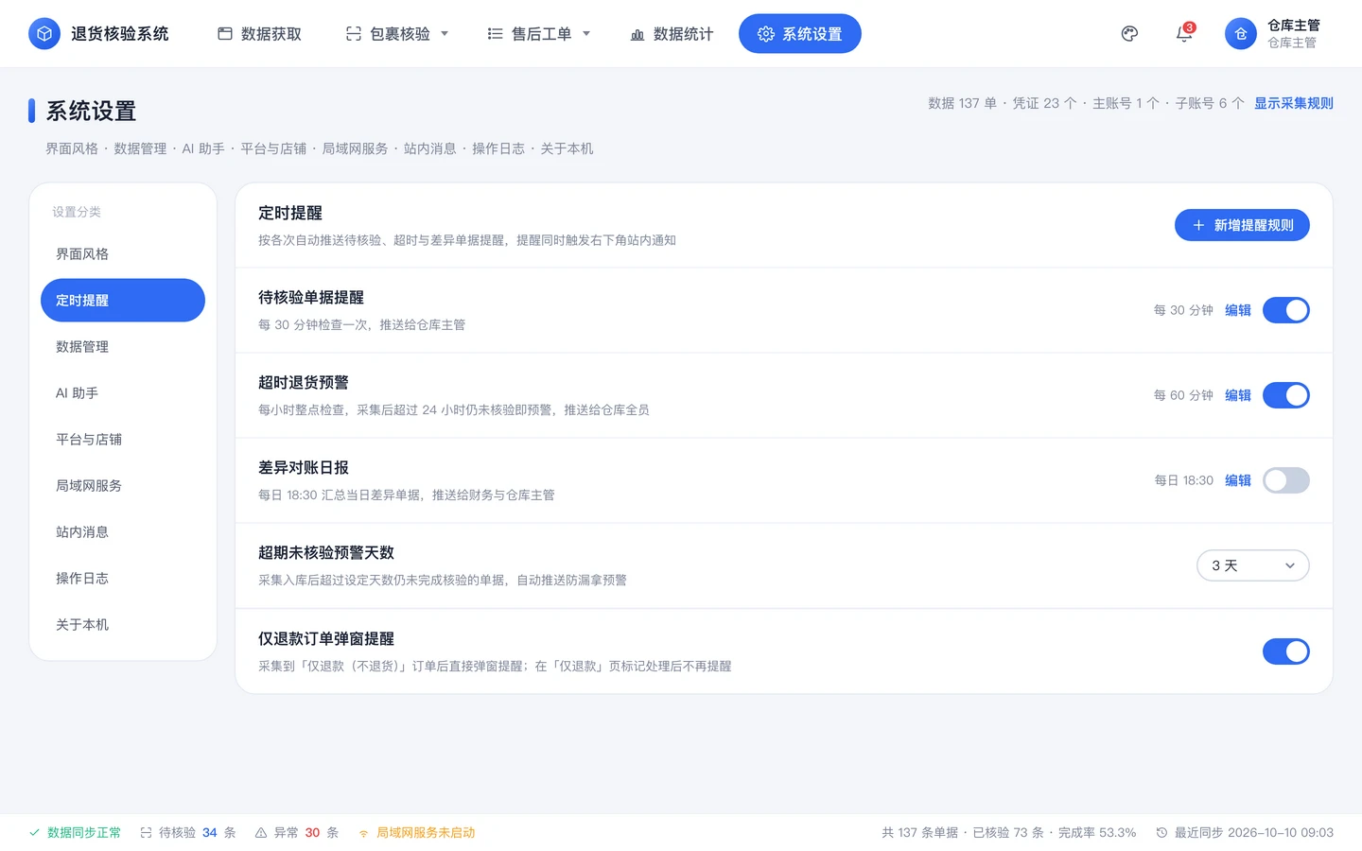
Task: Click the 显示采集规则 link
Action: [1294, 103]
